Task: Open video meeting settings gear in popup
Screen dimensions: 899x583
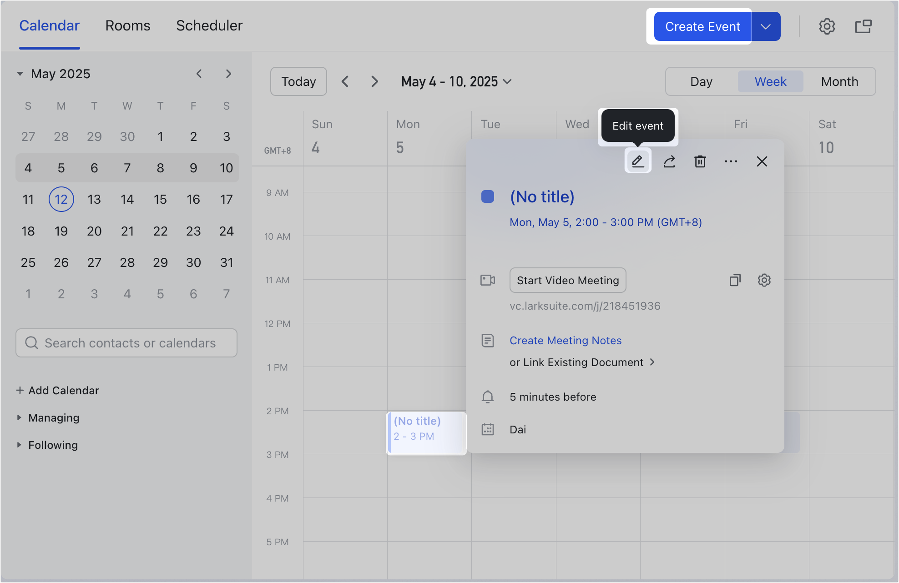Action: point(764,280)
